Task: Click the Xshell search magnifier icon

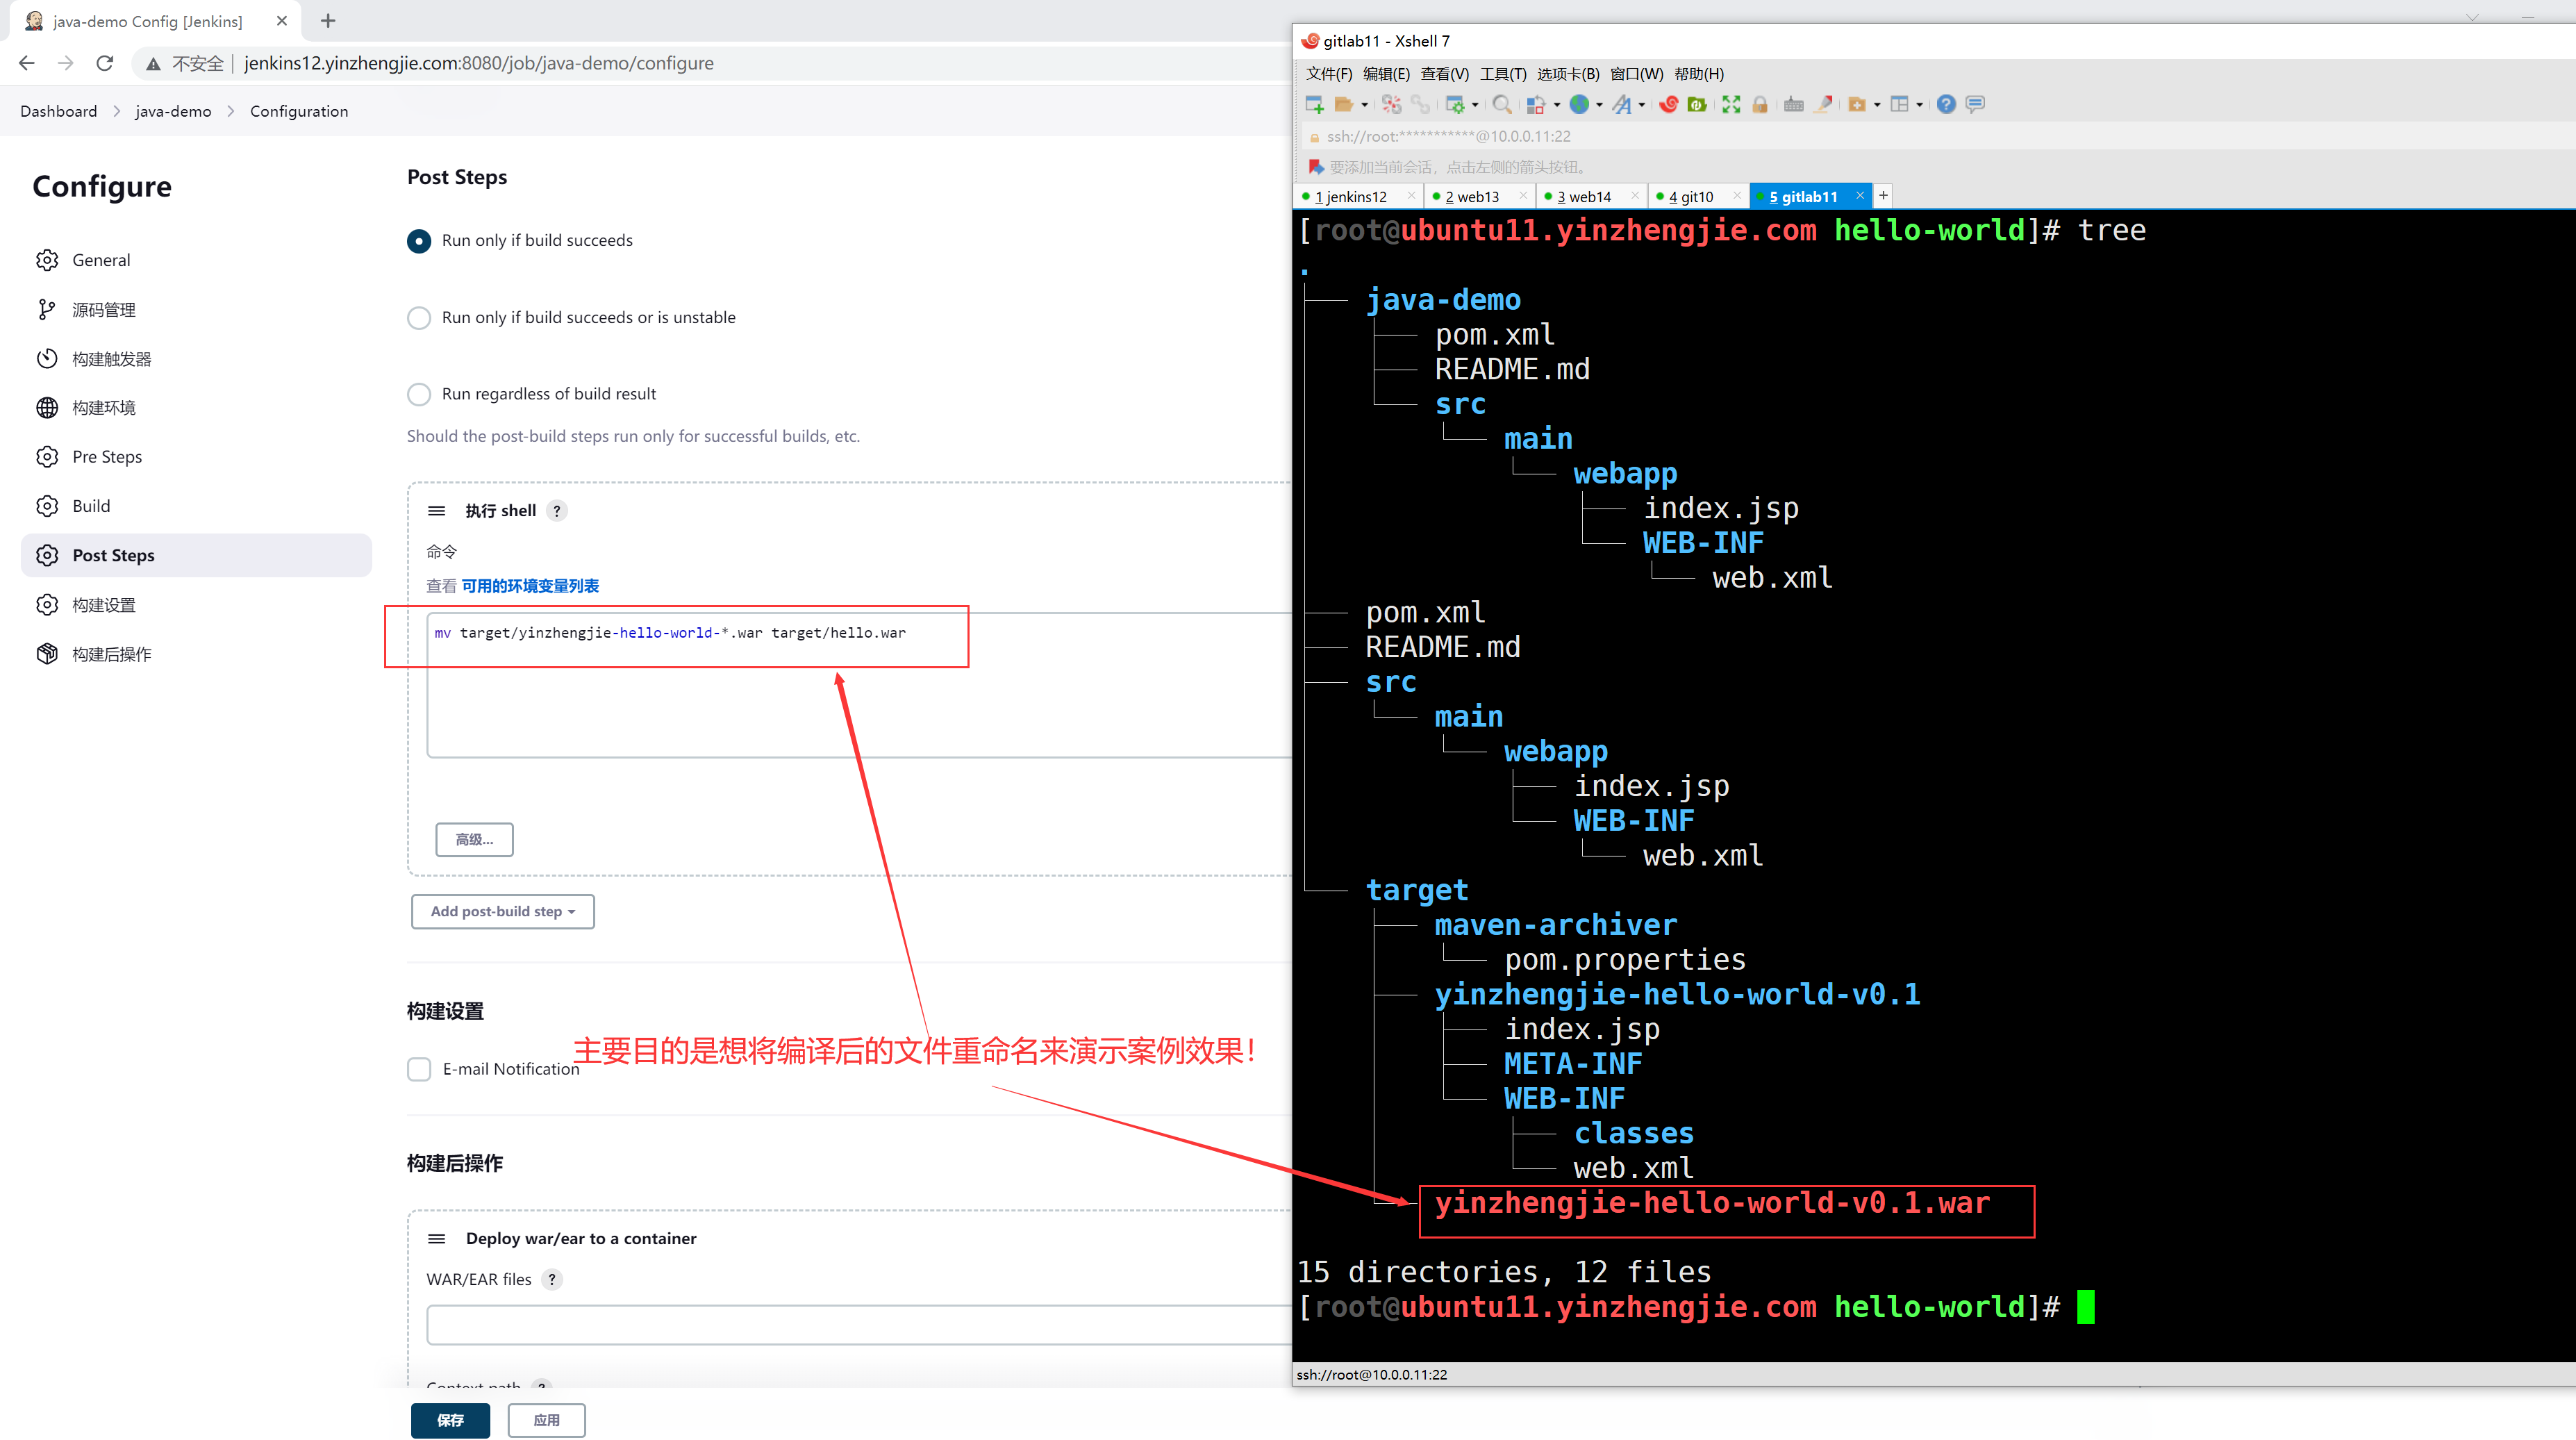Action: 1501,104
